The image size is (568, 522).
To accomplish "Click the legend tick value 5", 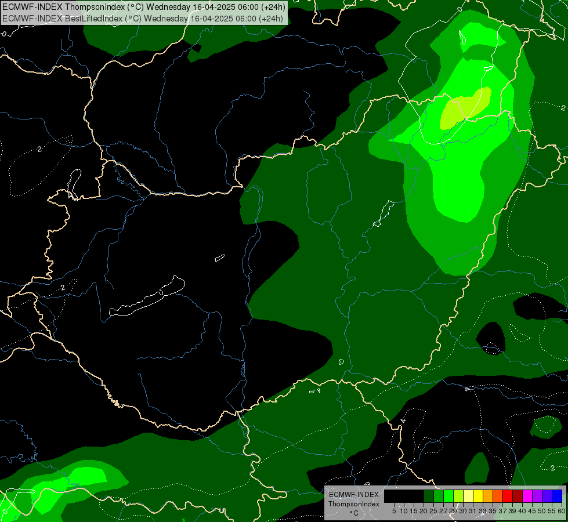I will pyautogui.click(x=394, y=511).
